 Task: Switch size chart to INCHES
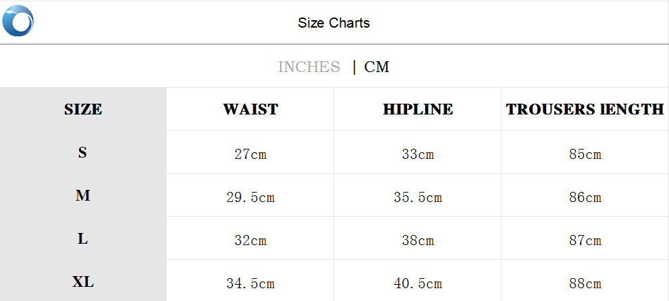point(309,67)
